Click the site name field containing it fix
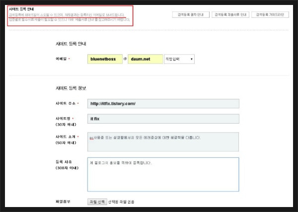The image size is (298, 212). tap(163, 119)
